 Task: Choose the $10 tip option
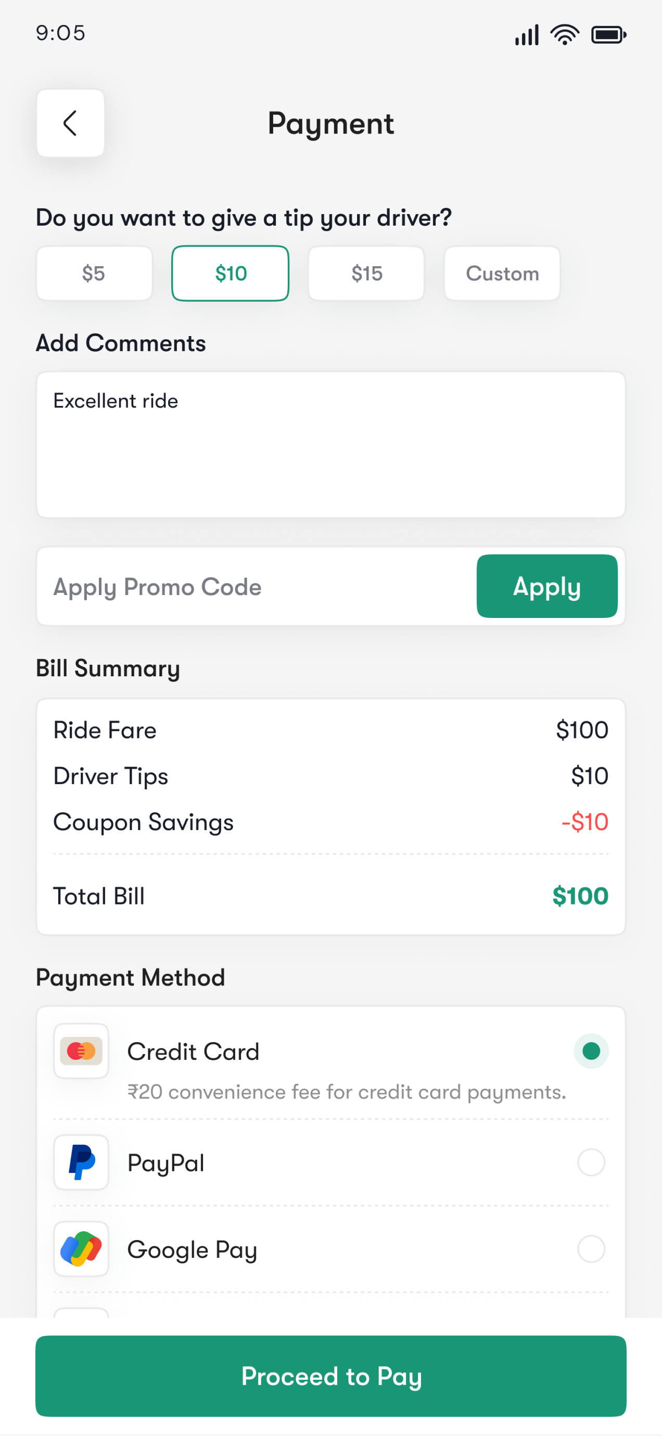click(231, 273)
